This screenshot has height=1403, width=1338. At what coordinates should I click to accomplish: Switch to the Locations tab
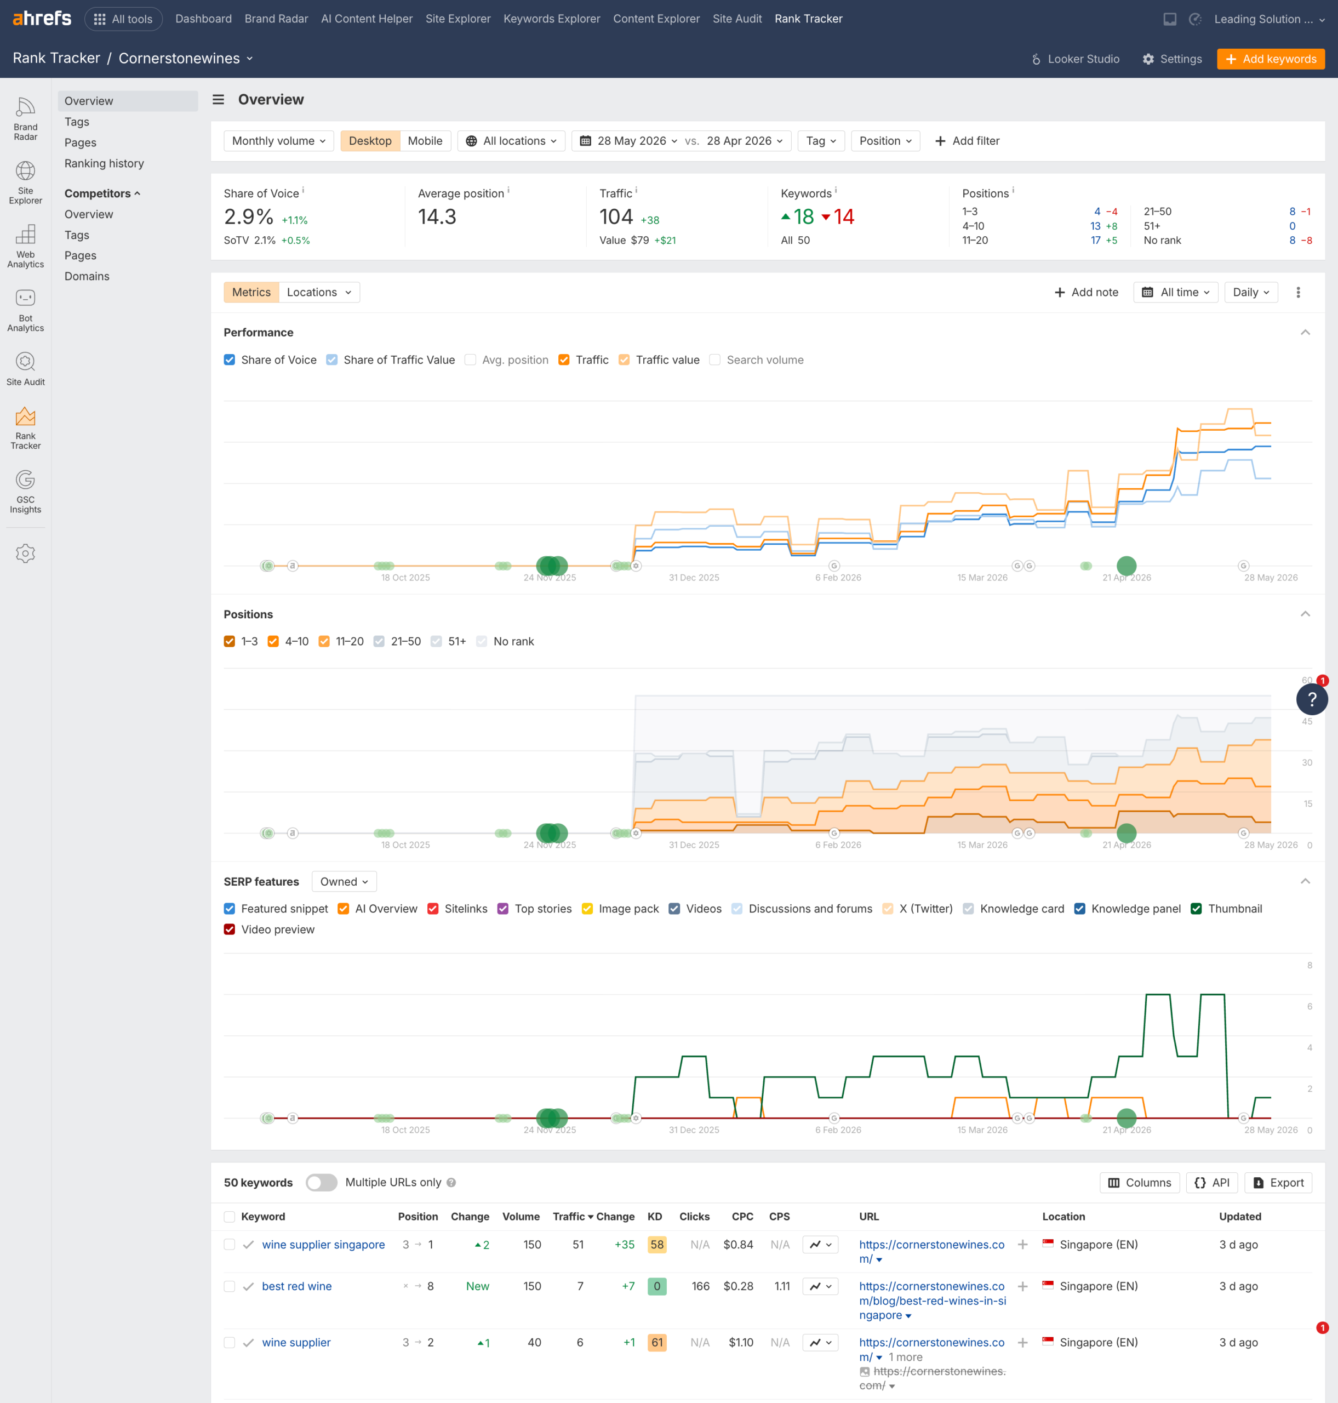click(319, 293)
